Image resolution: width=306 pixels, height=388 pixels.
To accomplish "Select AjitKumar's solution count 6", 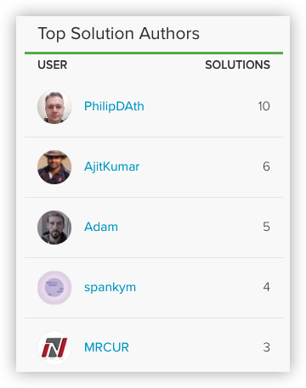I will (x=266, y=166).
